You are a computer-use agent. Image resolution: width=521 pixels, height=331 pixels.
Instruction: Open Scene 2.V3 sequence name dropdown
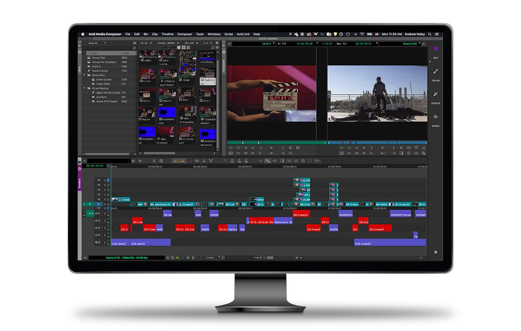[x=420, y=44]
